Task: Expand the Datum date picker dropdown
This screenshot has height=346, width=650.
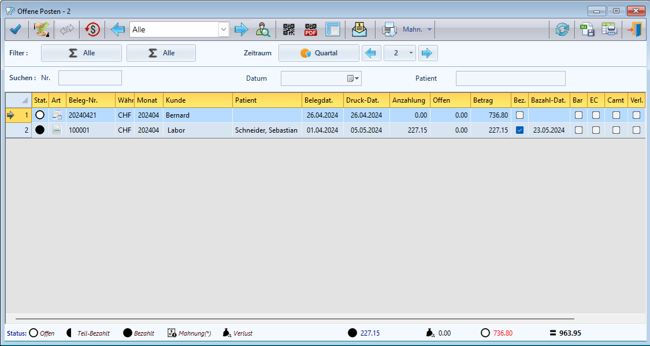Action: click(353, 78)
